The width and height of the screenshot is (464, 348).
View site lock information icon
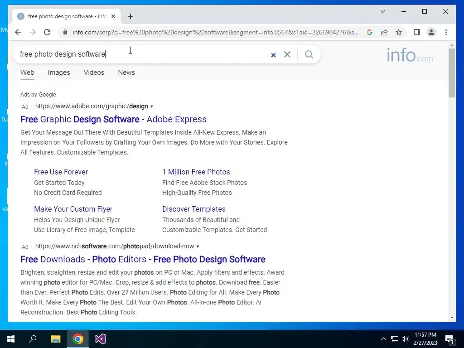[65, 32]
